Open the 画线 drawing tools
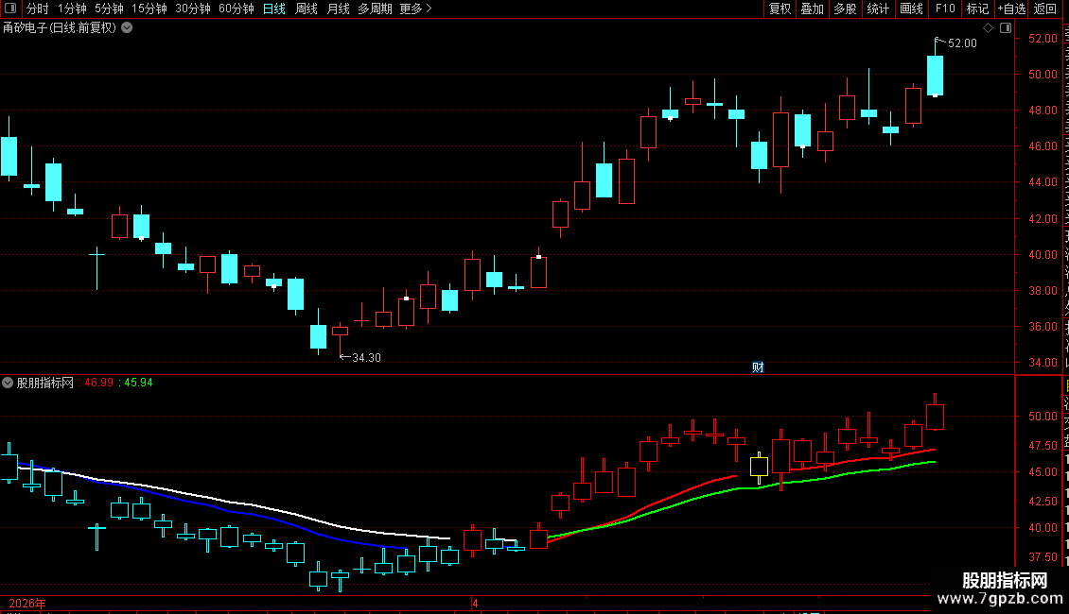 point(911,9)
